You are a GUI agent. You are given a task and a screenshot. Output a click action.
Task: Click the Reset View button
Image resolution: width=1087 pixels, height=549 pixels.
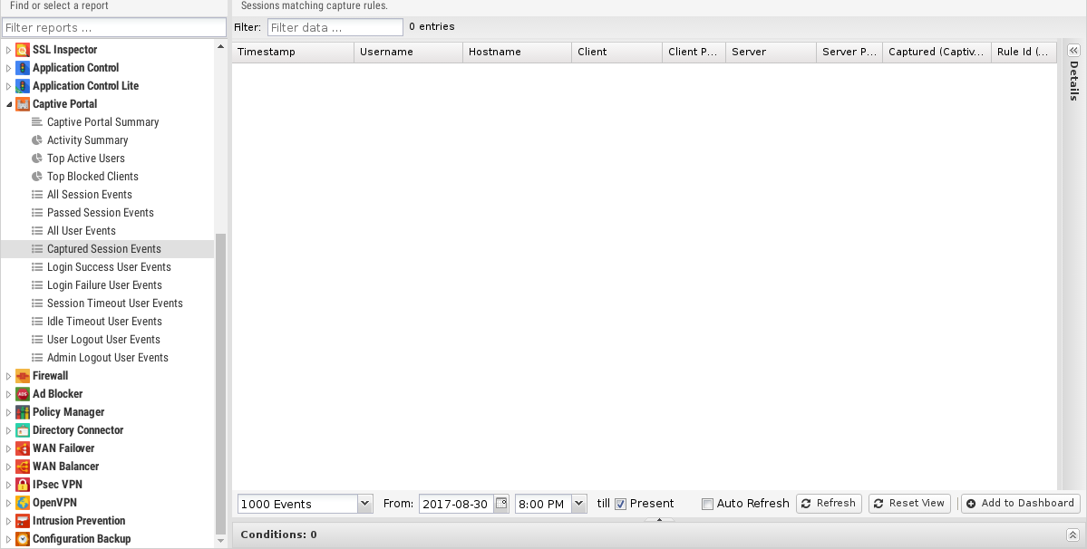[x=909, y=504]
